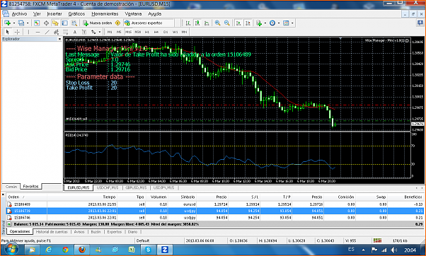Expand the Periods dropdown arrow

click(x=279, y=23)
